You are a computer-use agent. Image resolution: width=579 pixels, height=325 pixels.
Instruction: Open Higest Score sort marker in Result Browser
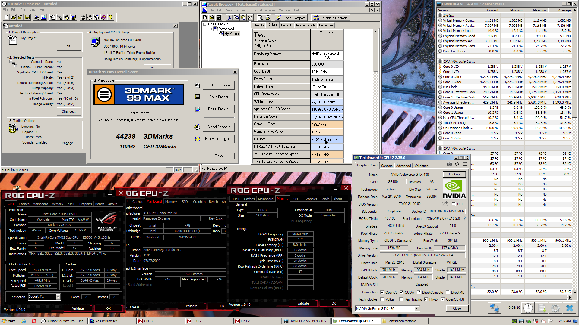[x=255, y=45]
